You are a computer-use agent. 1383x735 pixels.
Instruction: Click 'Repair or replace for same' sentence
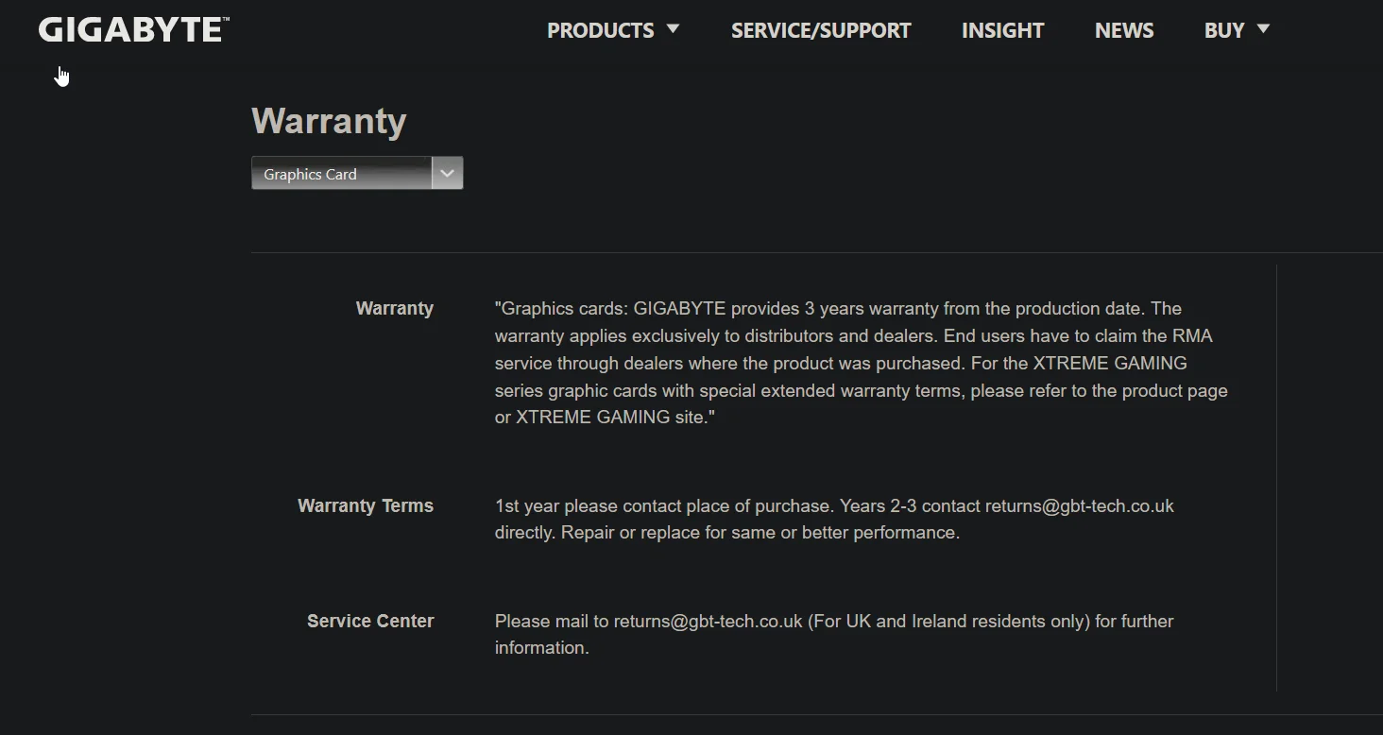point(760,532)
